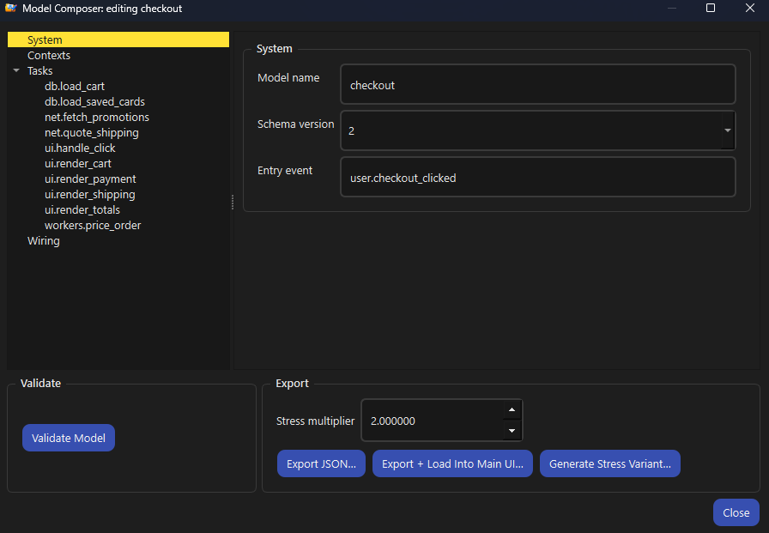This screenshot has width=769, height=533.
Task: Open the Contexts tree item
Action: tap(49, 56)
